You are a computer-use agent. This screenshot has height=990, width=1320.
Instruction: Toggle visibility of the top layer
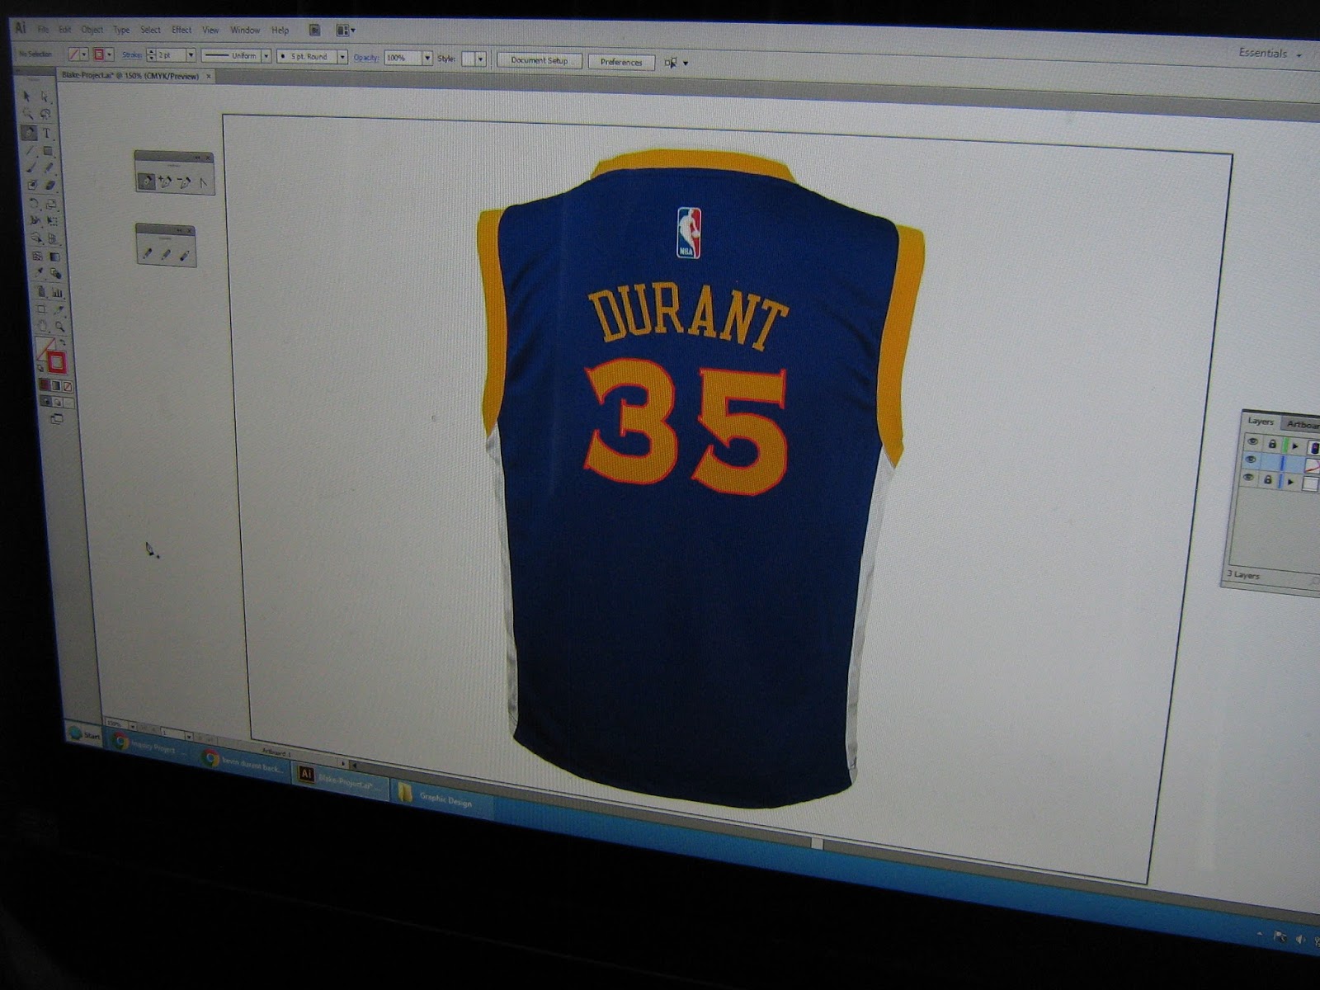1252,441
